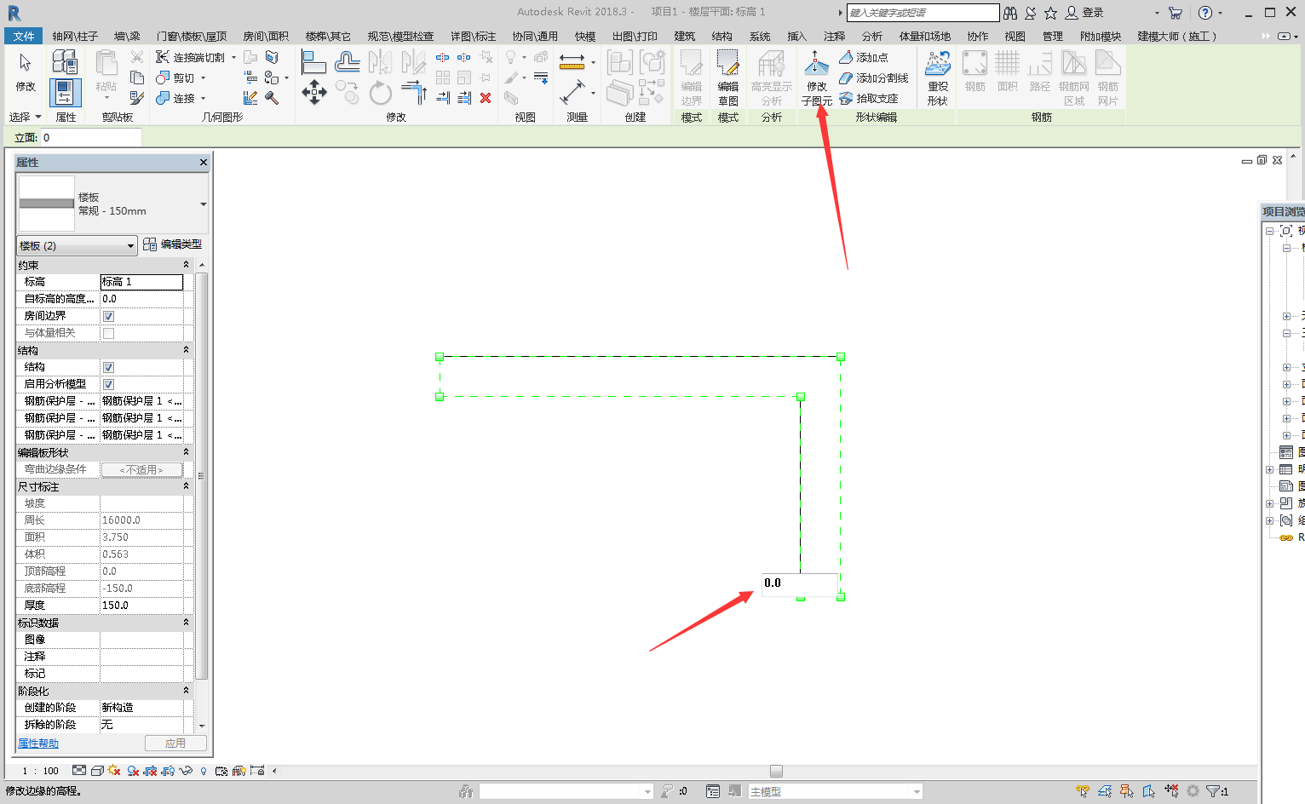
Task: Click the Move tool in 修改 panel
Action: 314,92
